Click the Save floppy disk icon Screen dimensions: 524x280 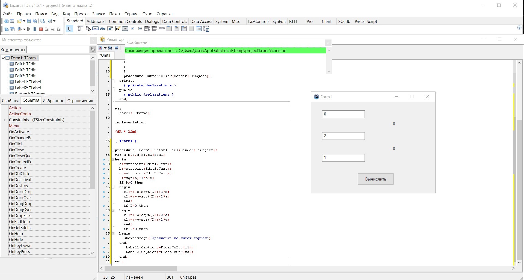coord(29,21)
